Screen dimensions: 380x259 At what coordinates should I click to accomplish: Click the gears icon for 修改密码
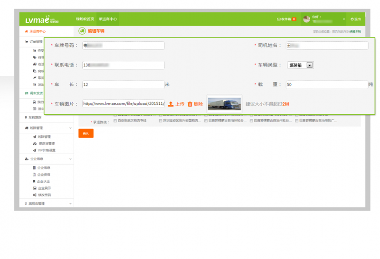35,195
